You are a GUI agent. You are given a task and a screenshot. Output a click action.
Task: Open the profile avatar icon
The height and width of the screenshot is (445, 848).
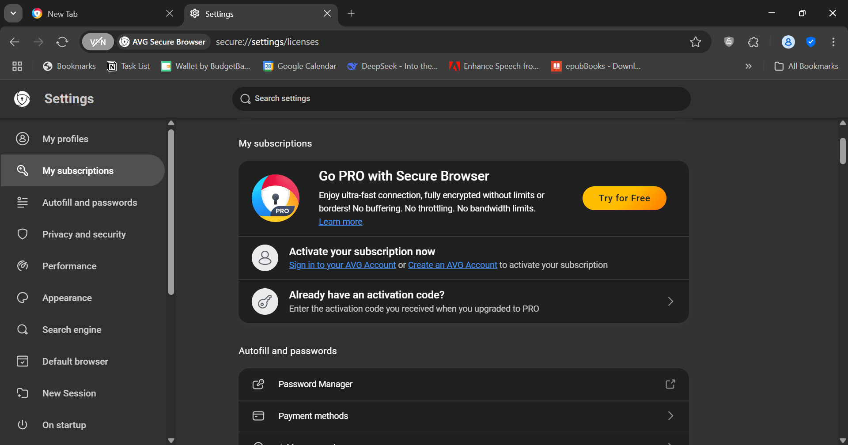[788, 42]
